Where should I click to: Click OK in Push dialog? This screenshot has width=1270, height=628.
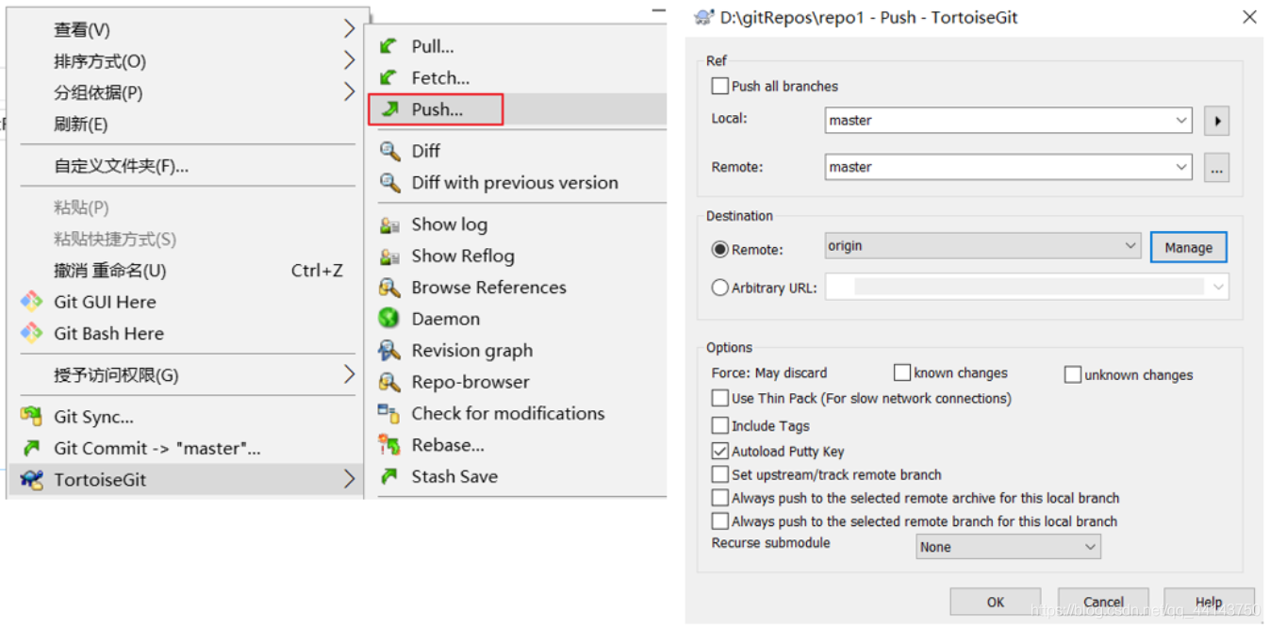pyautogui.click(x=996, y=602)
